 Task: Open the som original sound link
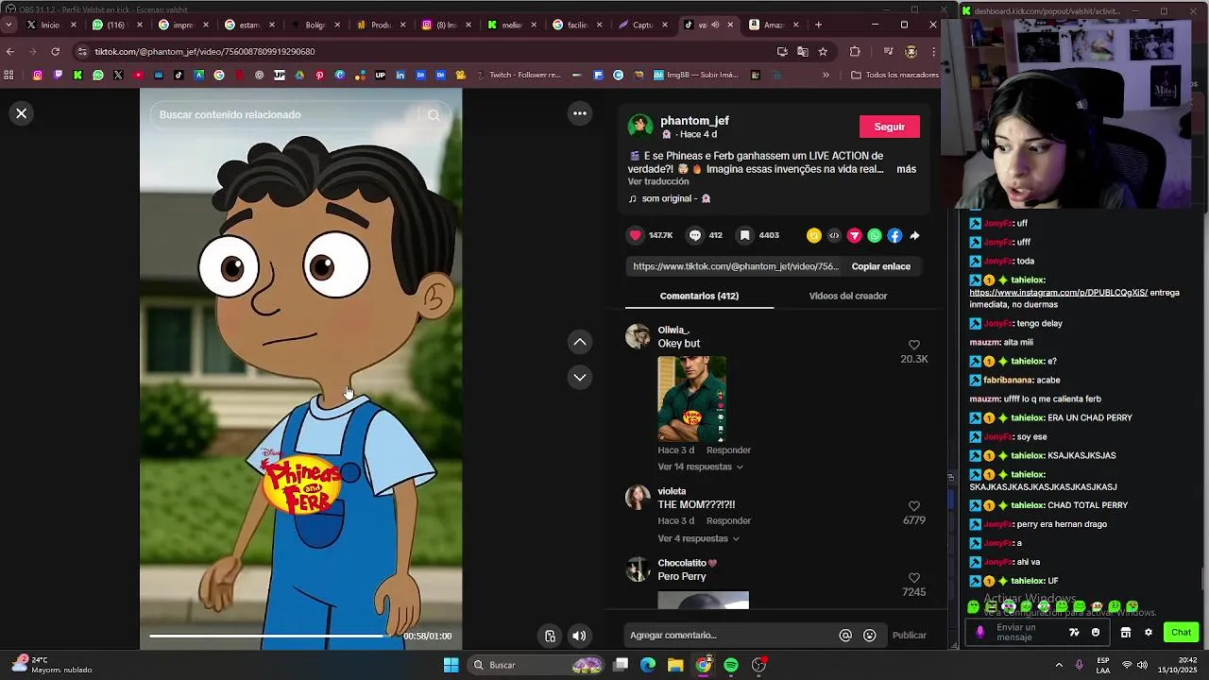click(x=670, y=198)
